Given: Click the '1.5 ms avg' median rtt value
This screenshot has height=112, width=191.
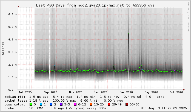Looking at the screenshot, I should coord(39,97).
